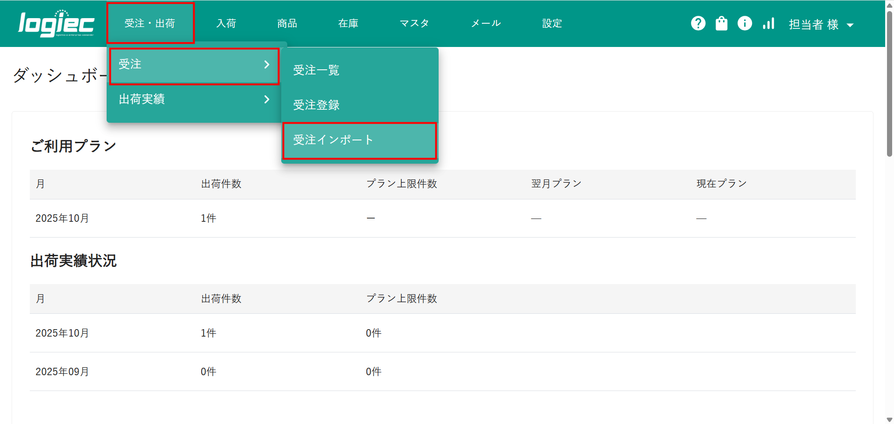Screen dimensions: 894x424
Task: Expand the 出荷実績 submenu chevron
Action: click(x=267, y=99)
